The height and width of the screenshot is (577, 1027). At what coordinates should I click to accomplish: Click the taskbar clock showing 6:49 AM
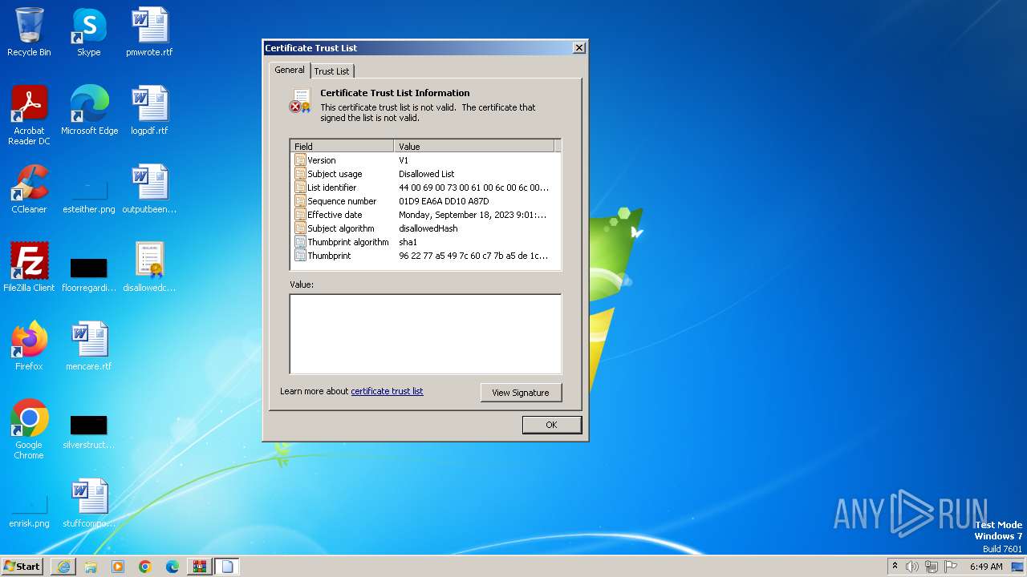[x=986, y=567]
